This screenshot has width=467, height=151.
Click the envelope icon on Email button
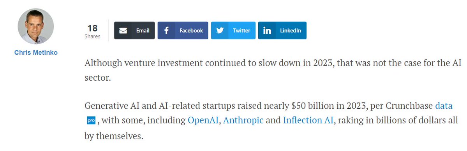point(123,31)
